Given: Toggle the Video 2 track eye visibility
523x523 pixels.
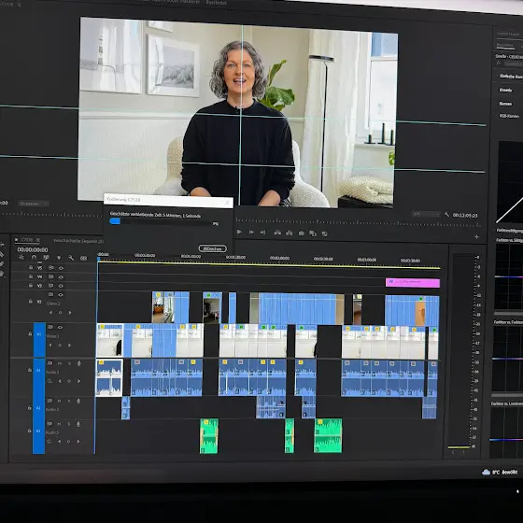Looking at the screenshot, I should click(x=61, y=295).
